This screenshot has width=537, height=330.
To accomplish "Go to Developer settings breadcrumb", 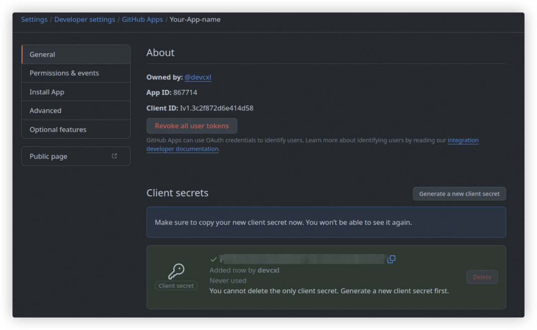I will pyautogui.click(x=85, y=19).
